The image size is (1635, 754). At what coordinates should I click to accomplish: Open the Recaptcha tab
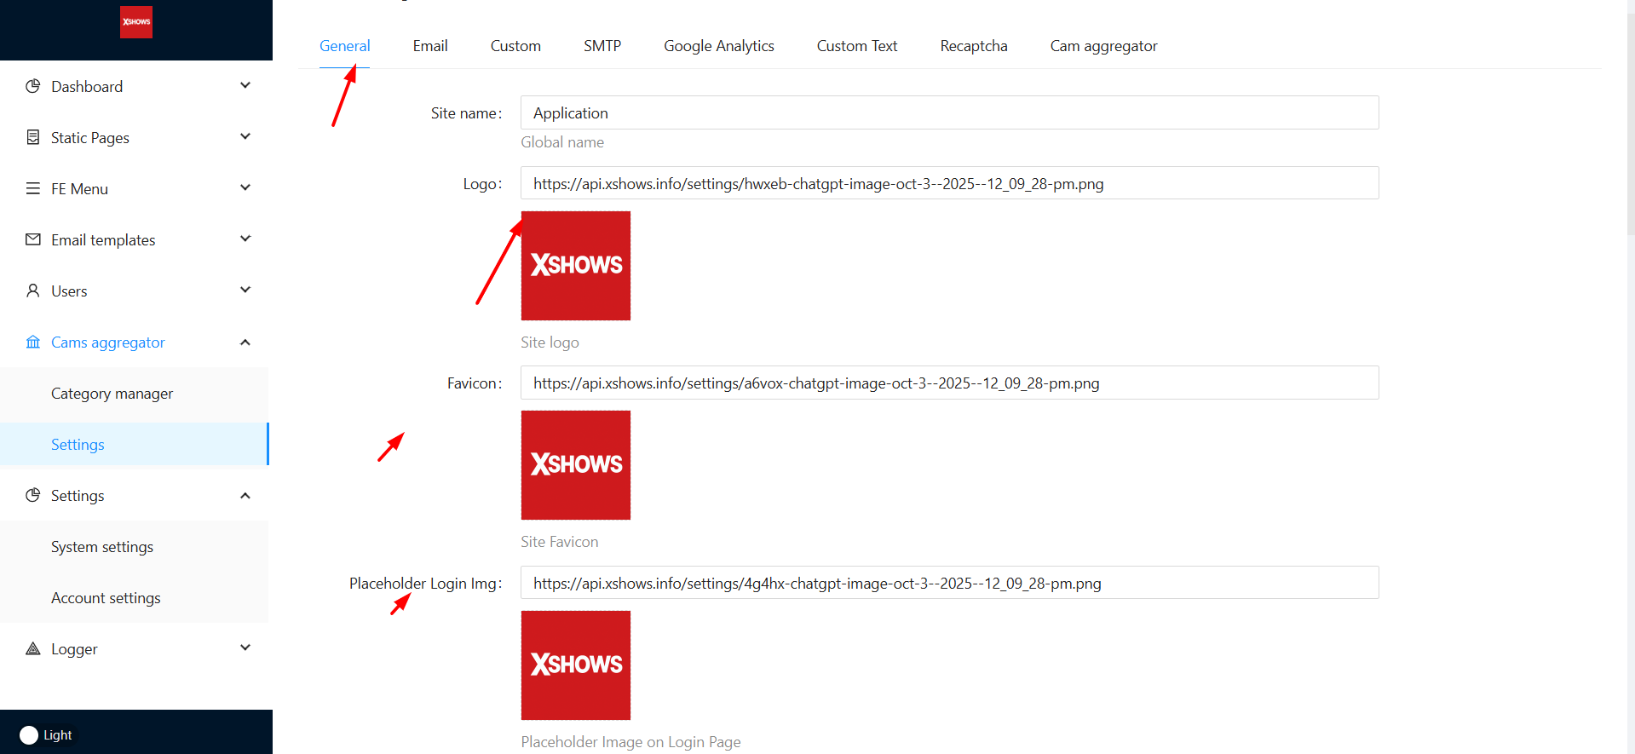point(973,46)
